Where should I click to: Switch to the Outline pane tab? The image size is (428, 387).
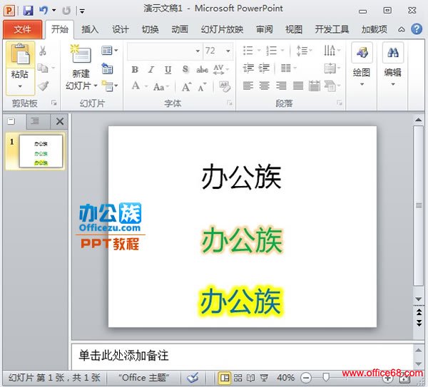point(35,121)
